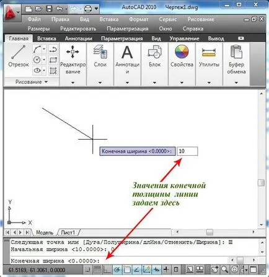Open the Circle tool dropdown arrow
The image size is (269, 277).
tap(44, 60)
